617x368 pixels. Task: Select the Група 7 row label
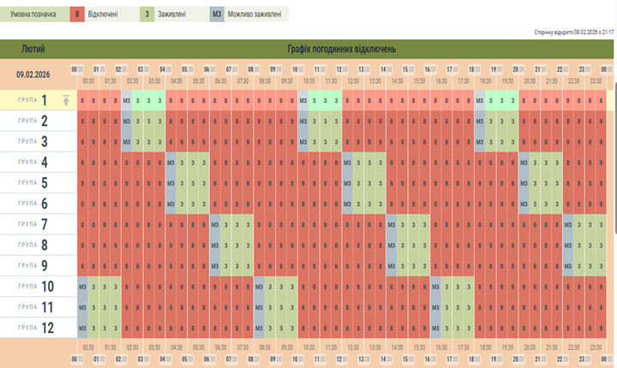38,224
